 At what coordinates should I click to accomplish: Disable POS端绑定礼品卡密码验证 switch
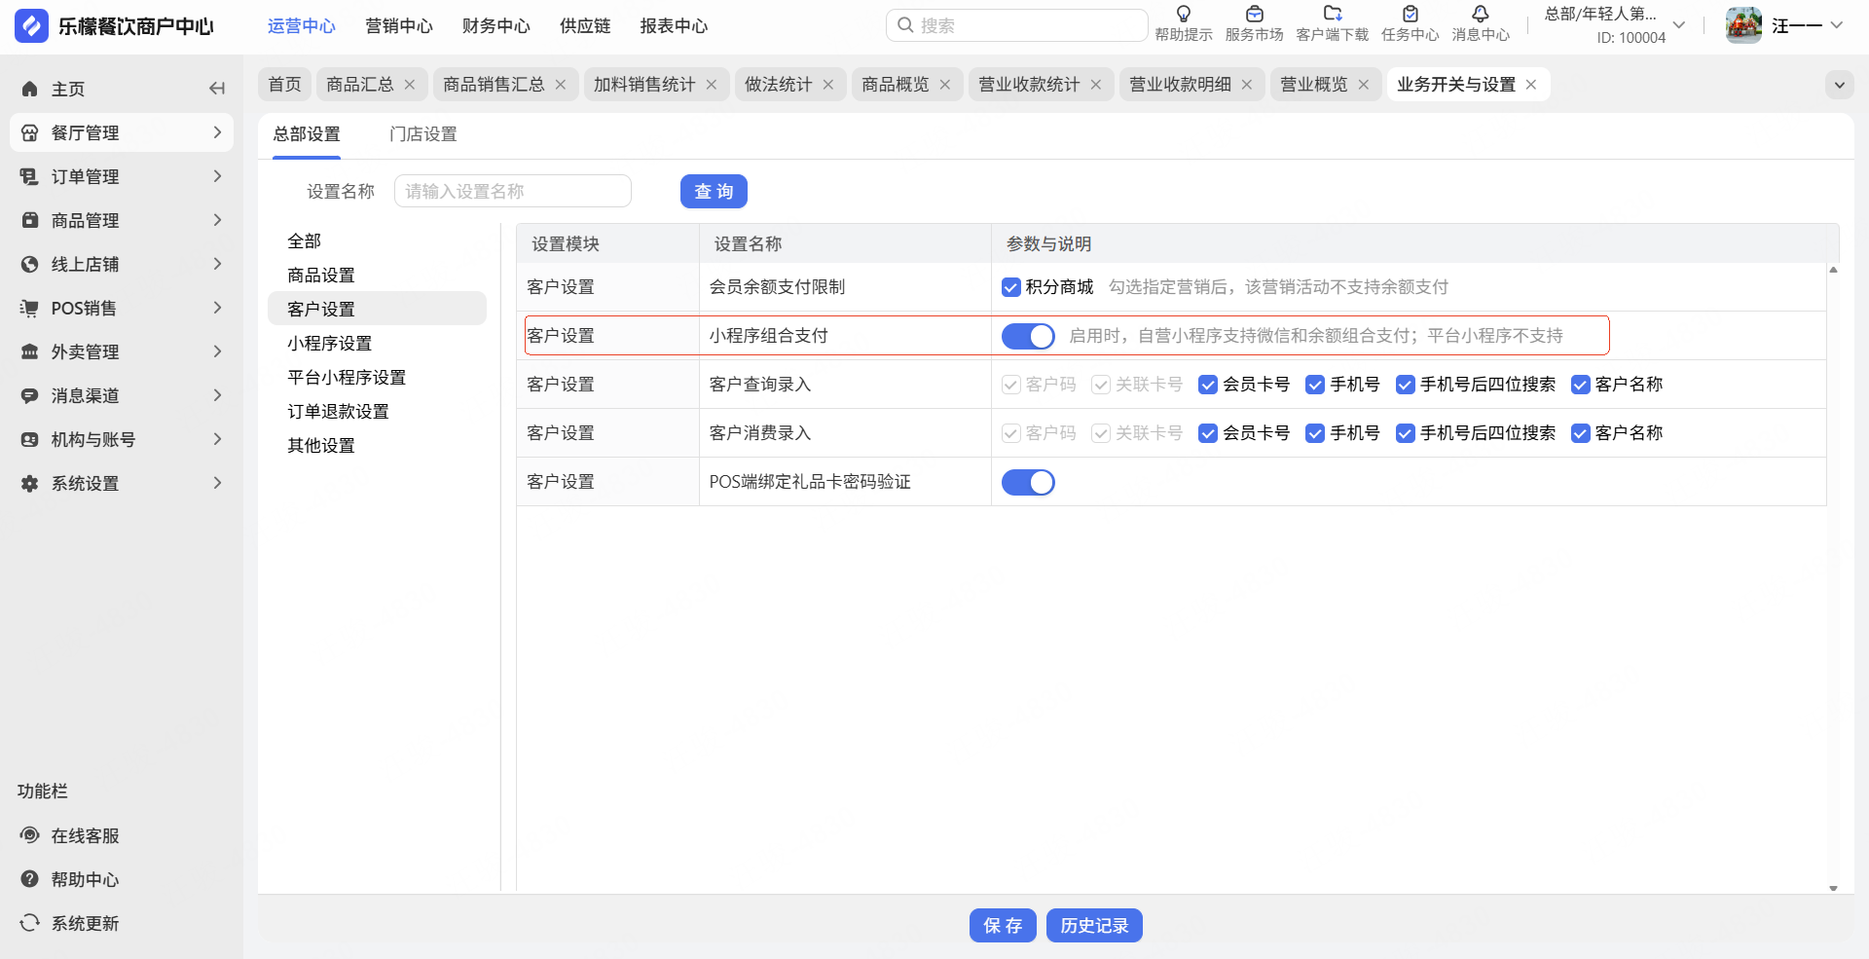[x=1028, y=482]
